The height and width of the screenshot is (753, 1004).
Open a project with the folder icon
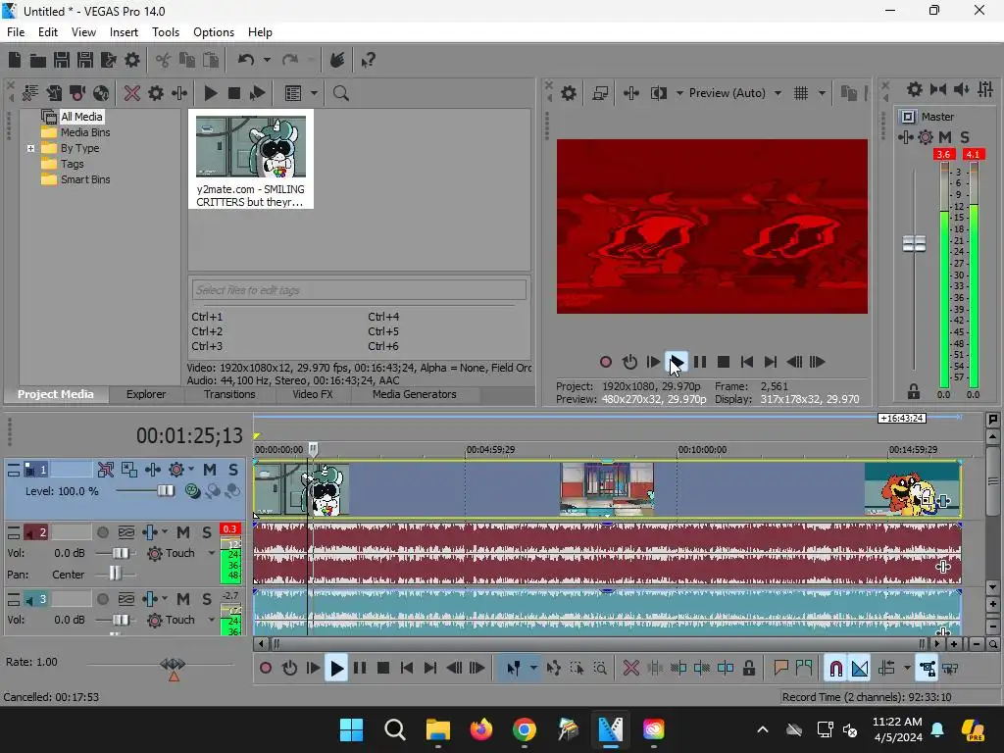(38, 60)
